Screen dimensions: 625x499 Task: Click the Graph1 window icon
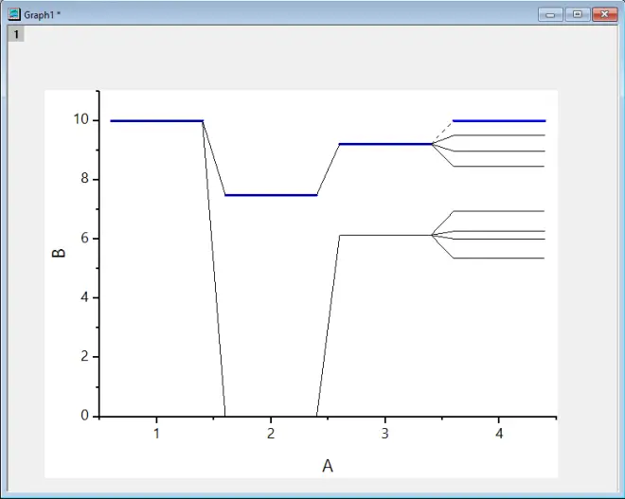(14, 14)
